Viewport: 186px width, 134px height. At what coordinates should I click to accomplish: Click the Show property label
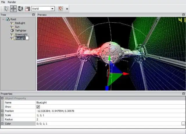click(8, 107)
